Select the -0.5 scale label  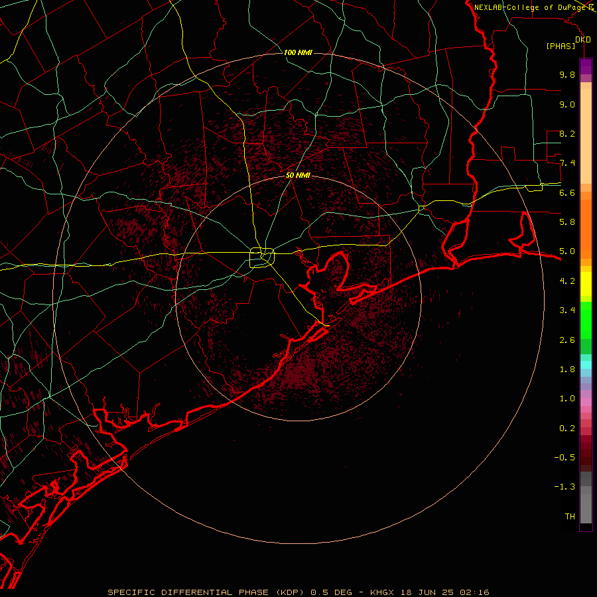564,457
